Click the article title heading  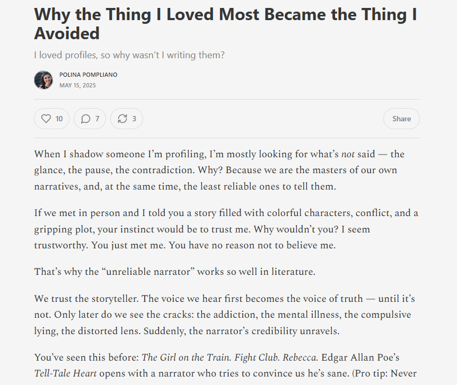(x=225, y=24)
